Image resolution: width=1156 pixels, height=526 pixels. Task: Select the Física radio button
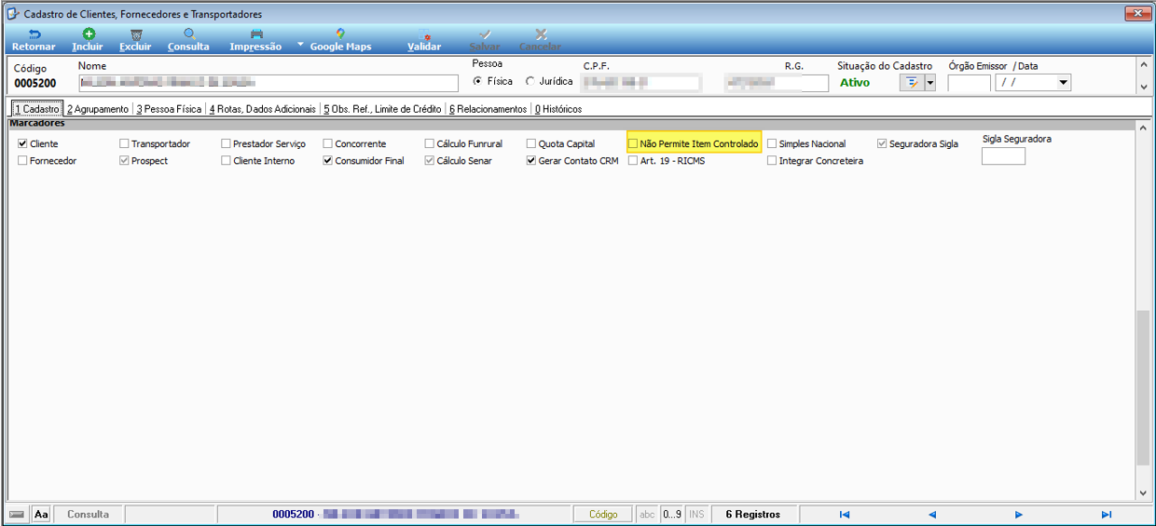click(478, 81)
